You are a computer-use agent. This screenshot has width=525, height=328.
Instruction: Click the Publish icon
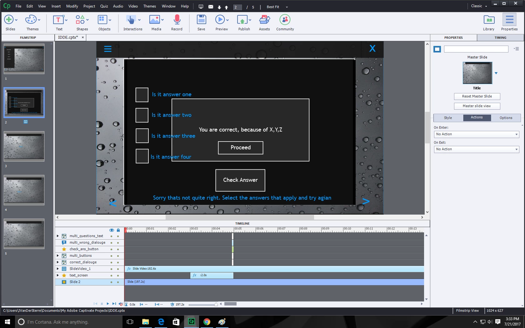[242, 20]
